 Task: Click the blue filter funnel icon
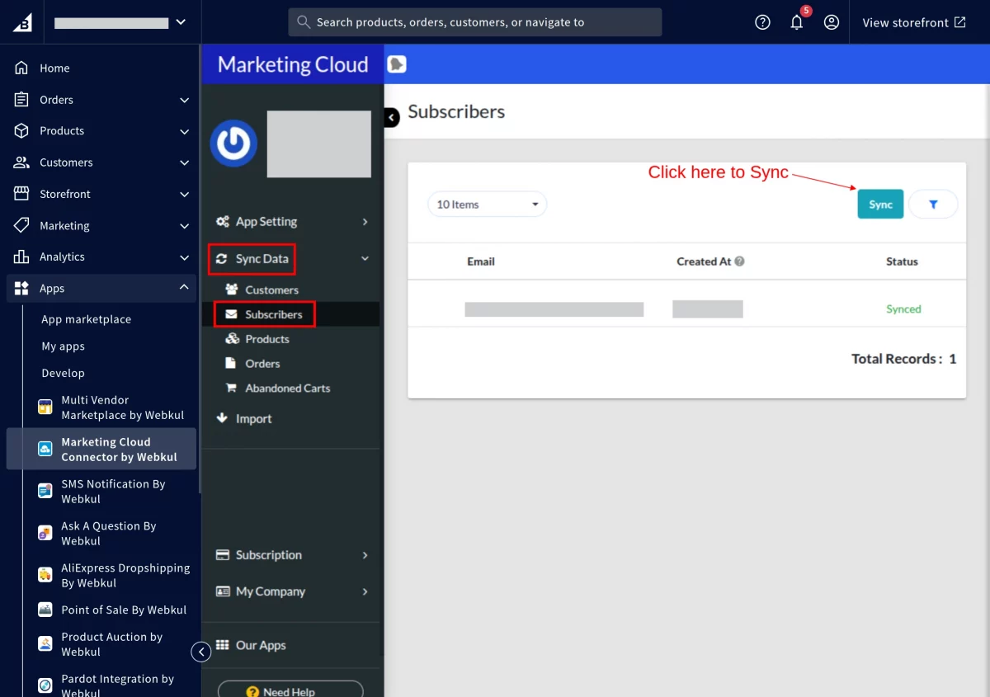pyautogui.click(x=933, y=204)
